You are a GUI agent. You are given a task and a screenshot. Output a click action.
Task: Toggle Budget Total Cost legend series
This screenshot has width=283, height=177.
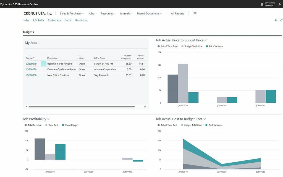point(191,125)
